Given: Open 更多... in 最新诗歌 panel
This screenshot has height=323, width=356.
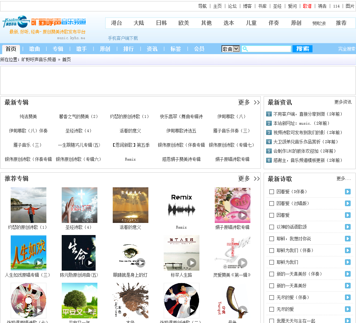Looking at the screenshot, I should (x=344, y=179).
